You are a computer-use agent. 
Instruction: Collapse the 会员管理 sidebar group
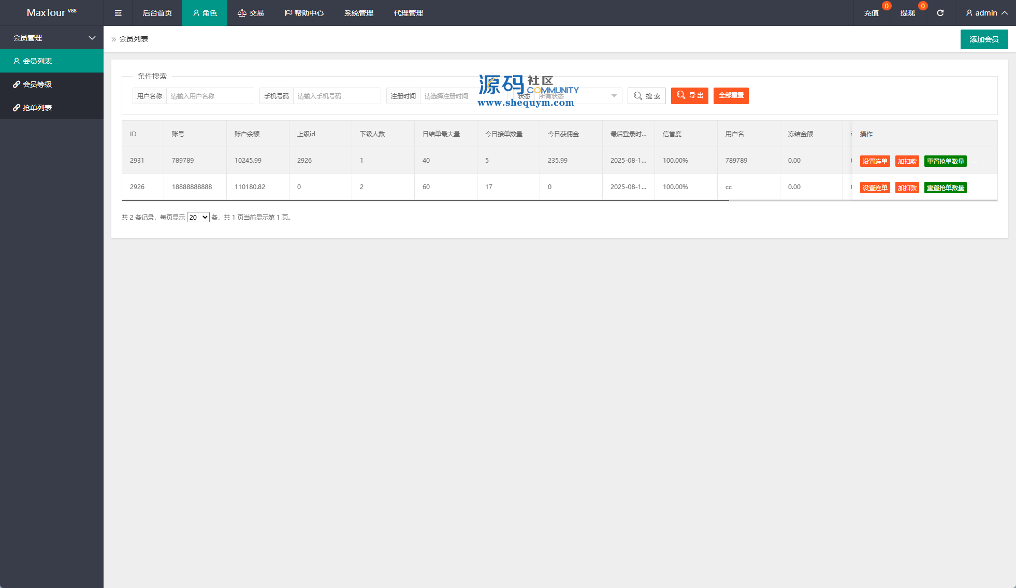52,38
